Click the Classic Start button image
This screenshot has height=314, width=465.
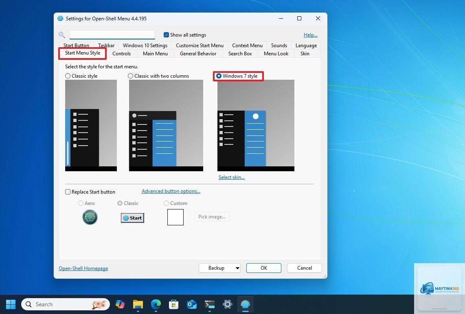[133, 218]
